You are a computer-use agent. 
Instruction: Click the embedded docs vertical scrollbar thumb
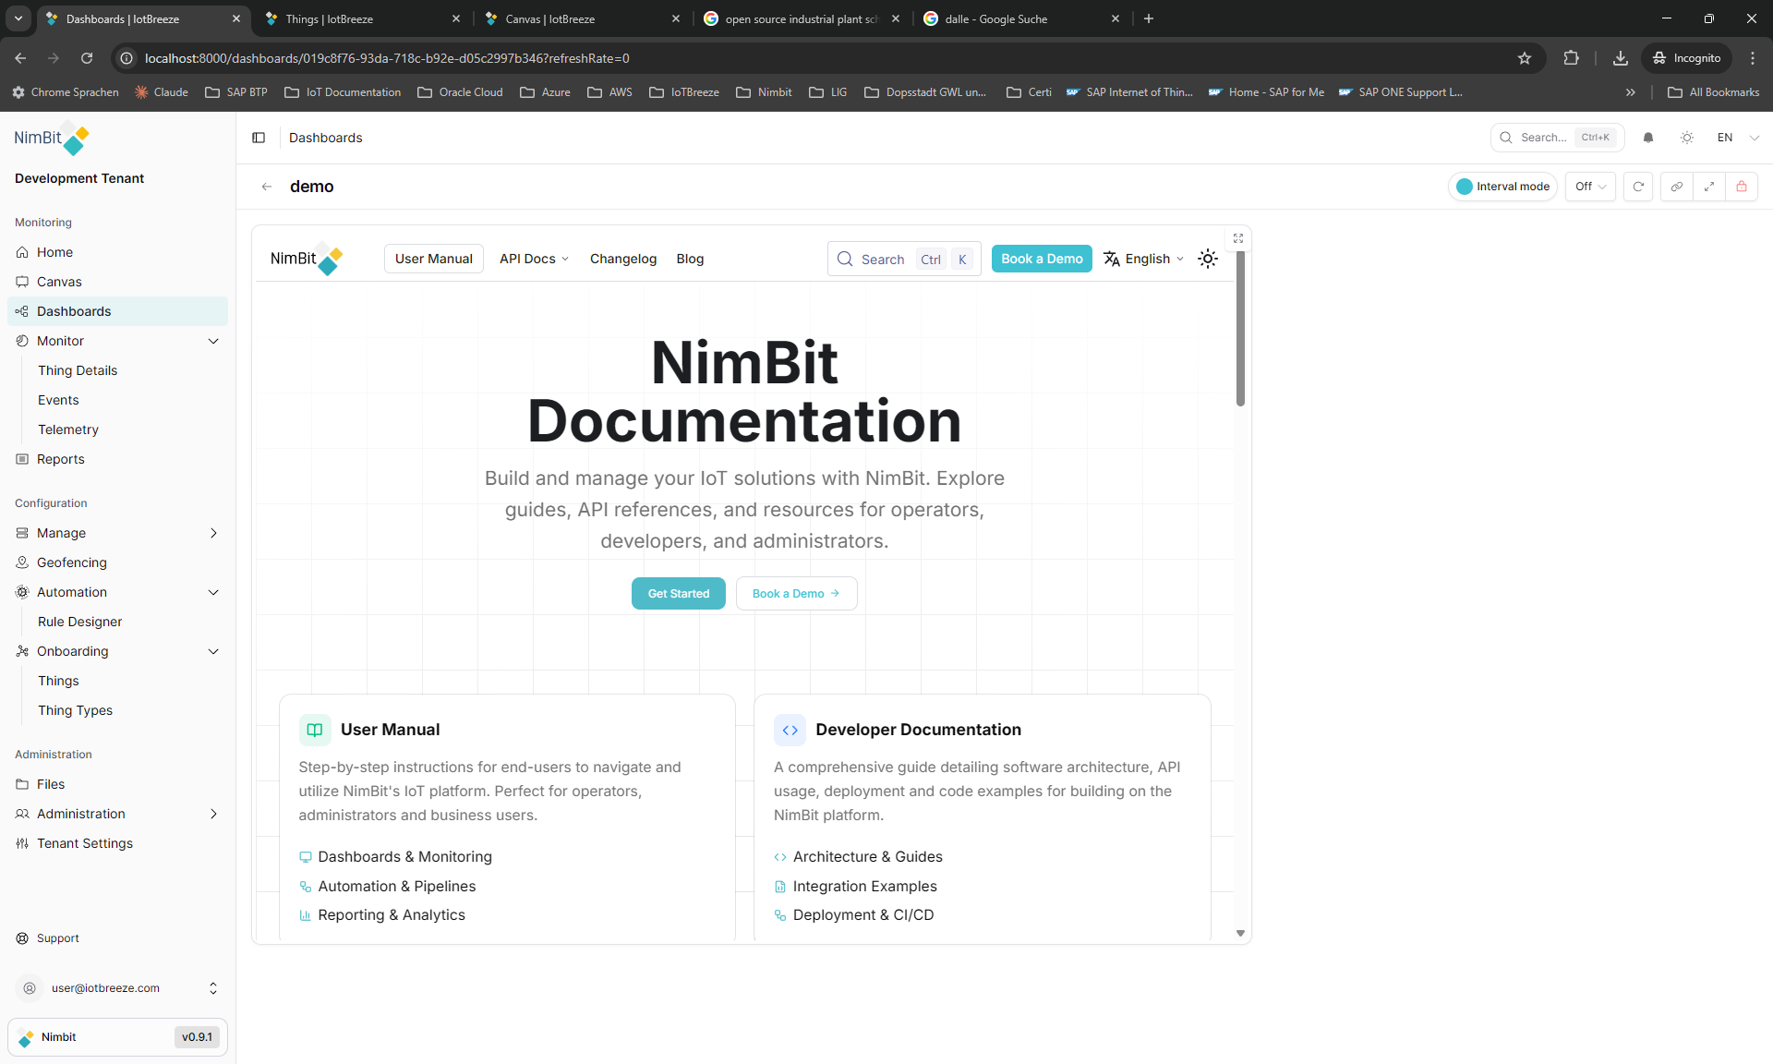(1240, 328)
